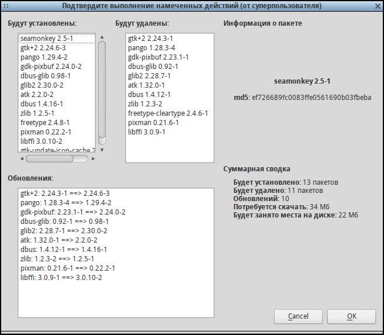Viewport: 384px width, 335px height.
Task: Select pixman 0.22.2-1 in install list
Action: pyautogui.click(x=57, y=132)
